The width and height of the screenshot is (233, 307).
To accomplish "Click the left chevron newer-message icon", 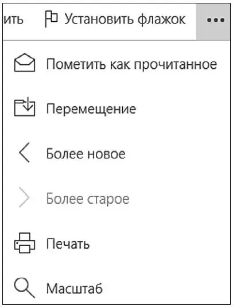I will [24, 152].
